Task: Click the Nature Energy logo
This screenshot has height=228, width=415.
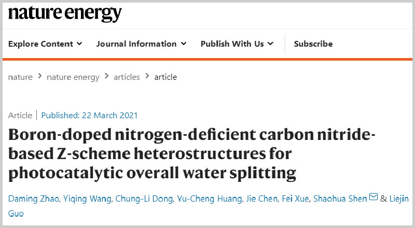Action: (65, 14)
